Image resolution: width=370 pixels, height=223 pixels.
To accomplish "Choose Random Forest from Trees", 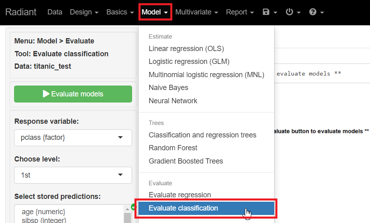I will click(173, 148).
